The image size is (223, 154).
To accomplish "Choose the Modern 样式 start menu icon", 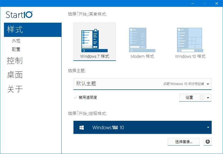I will [142, 40].
